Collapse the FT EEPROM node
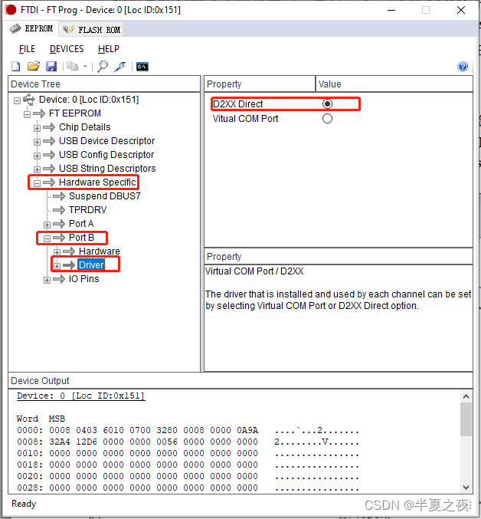Viewport: 481px width, 519px height. point(27,114)
